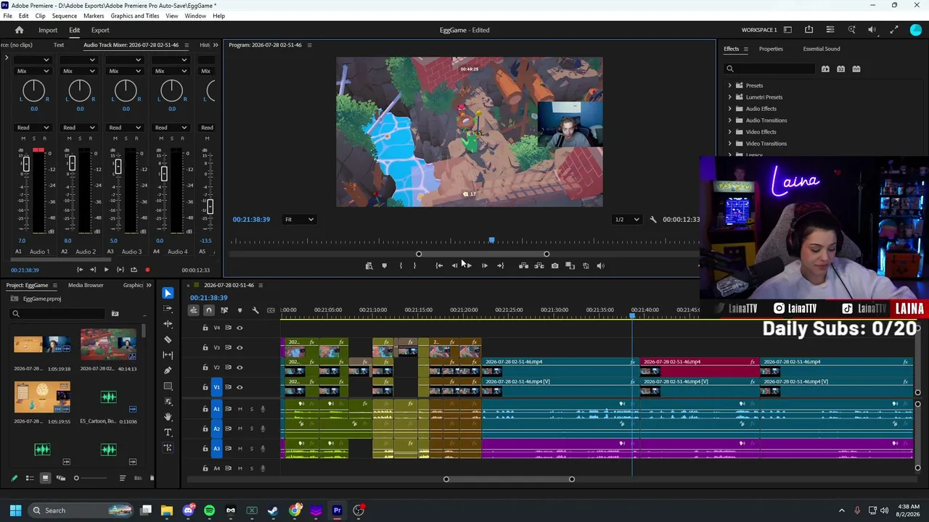Click Mark In in Program monitor
The width and height of the screenshot is (929, 522).
[x=401, y=266]
